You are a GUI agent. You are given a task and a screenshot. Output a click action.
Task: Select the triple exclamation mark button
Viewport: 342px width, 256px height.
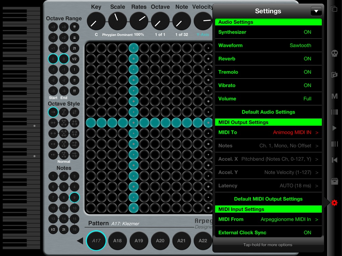[74, 91]
